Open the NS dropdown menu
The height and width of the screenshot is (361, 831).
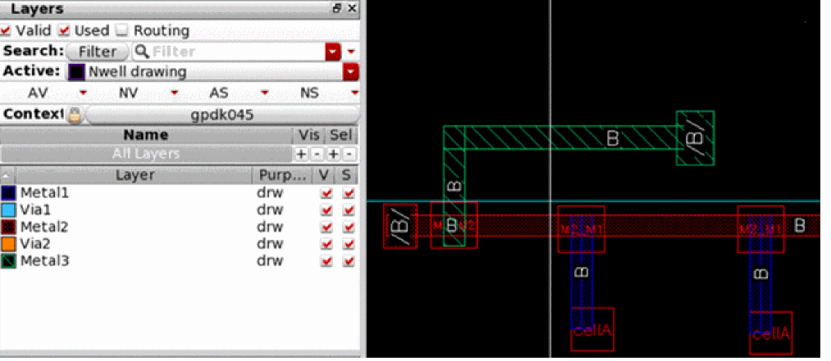[355, 93]
